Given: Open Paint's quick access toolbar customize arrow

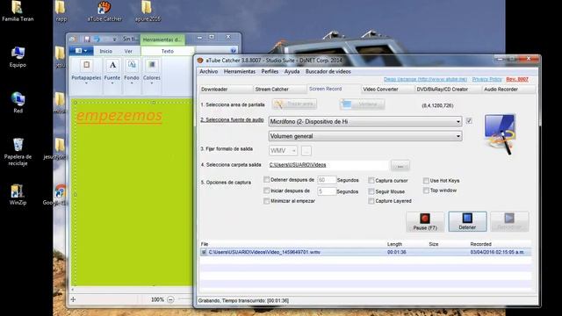Looking at the screenshot, I should tap(114, 39).
